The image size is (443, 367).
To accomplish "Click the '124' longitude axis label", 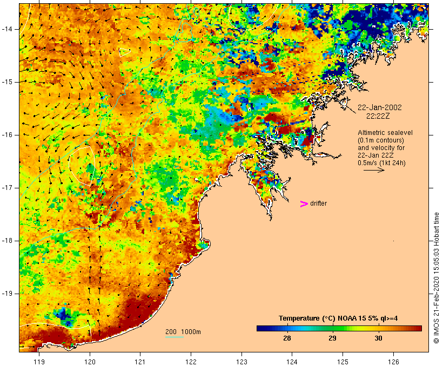I will pos(292,362).
